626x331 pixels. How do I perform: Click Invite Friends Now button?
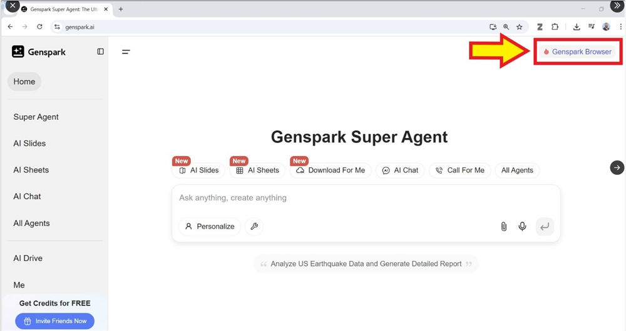pyautogui.click(x=54, y=321)
